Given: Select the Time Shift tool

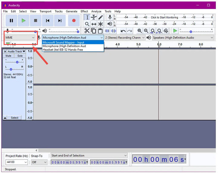Looking at the screenshot, I should pos(94,24).
